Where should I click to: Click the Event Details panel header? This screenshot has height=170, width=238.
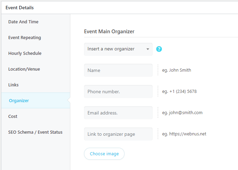[20, 8]
